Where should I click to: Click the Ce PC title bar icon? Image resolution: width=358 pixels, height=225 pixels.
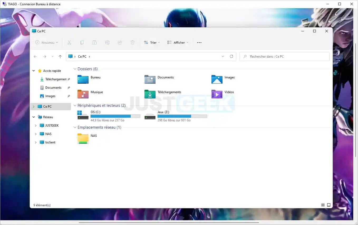point(34,31)
